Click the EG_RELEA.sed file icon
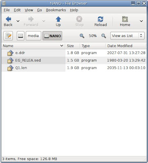The width and height of the screenshot is (148, 163). coord(10,60)
